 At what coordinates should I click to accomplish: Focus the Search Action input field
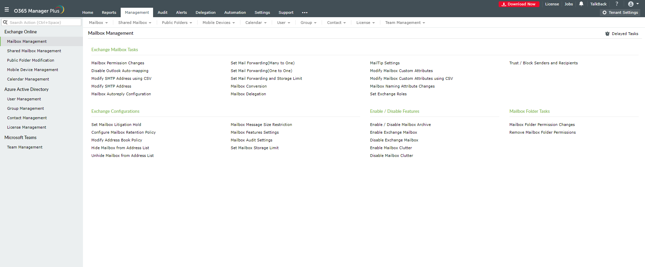point(44,23)
